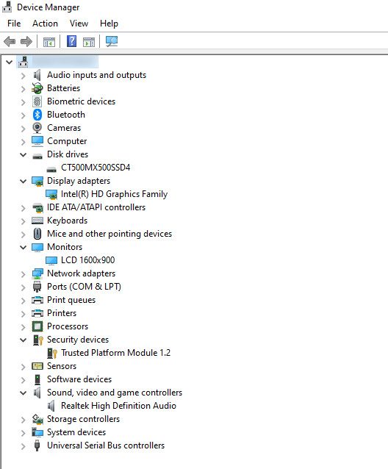Click the Sensors category icon
Viewport: 388px width, 469px height.
(37, 366)
